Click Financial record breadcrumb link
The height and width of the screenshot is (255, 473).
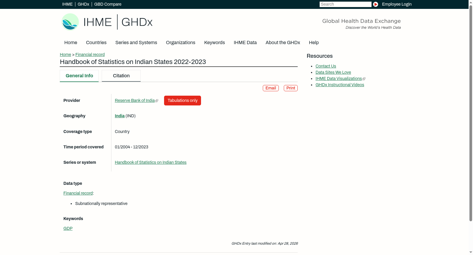[x=90, y=54]
